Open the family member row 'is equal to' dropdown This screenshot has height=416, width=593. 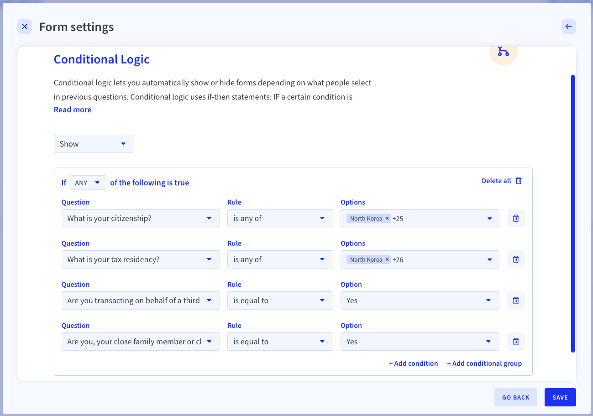click(280, 342)
